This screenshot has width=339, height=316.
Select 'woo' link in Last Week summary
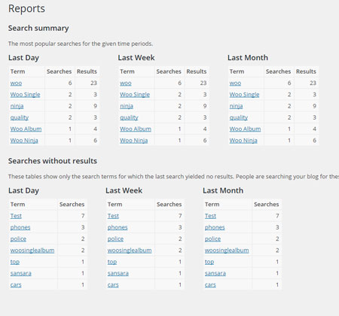(126, 83)
